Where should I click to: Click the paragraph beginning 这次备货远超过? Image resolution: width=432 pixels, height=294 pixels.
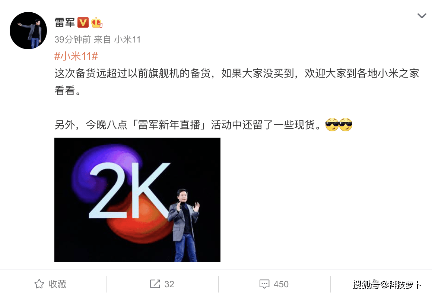click(x=236, y=82)
